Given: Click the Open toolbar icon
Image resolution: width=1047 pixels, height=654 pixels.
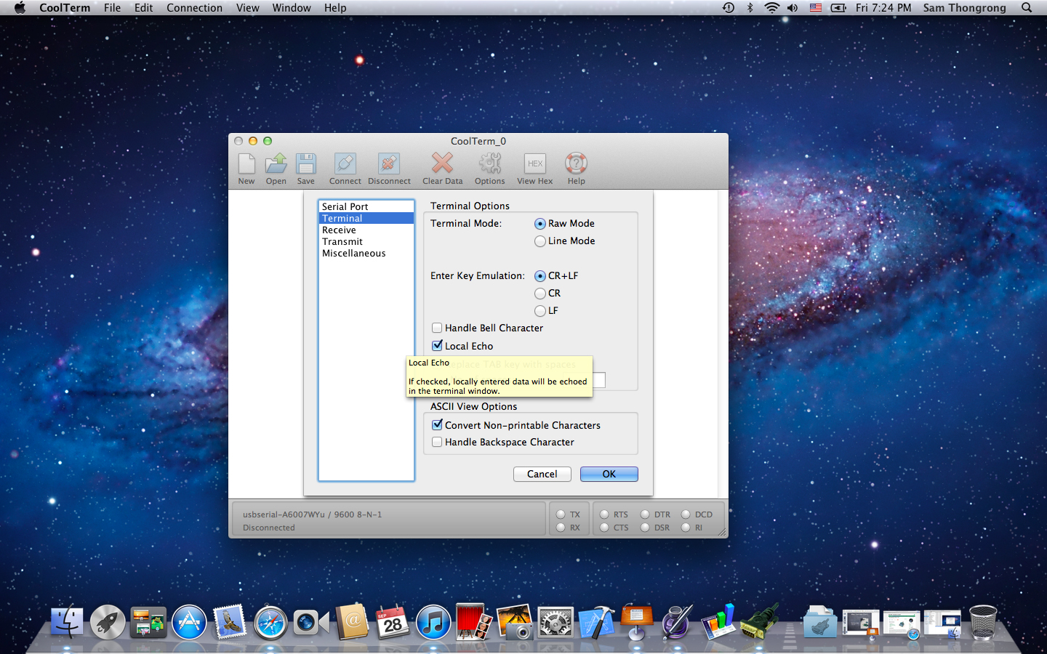Looking at the screenshot, I should click(x=276, y=163).
